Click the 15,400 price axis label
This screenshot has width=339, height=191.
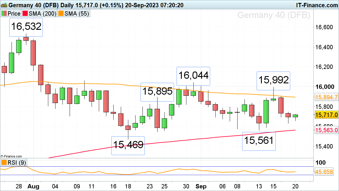coord(324,146)
